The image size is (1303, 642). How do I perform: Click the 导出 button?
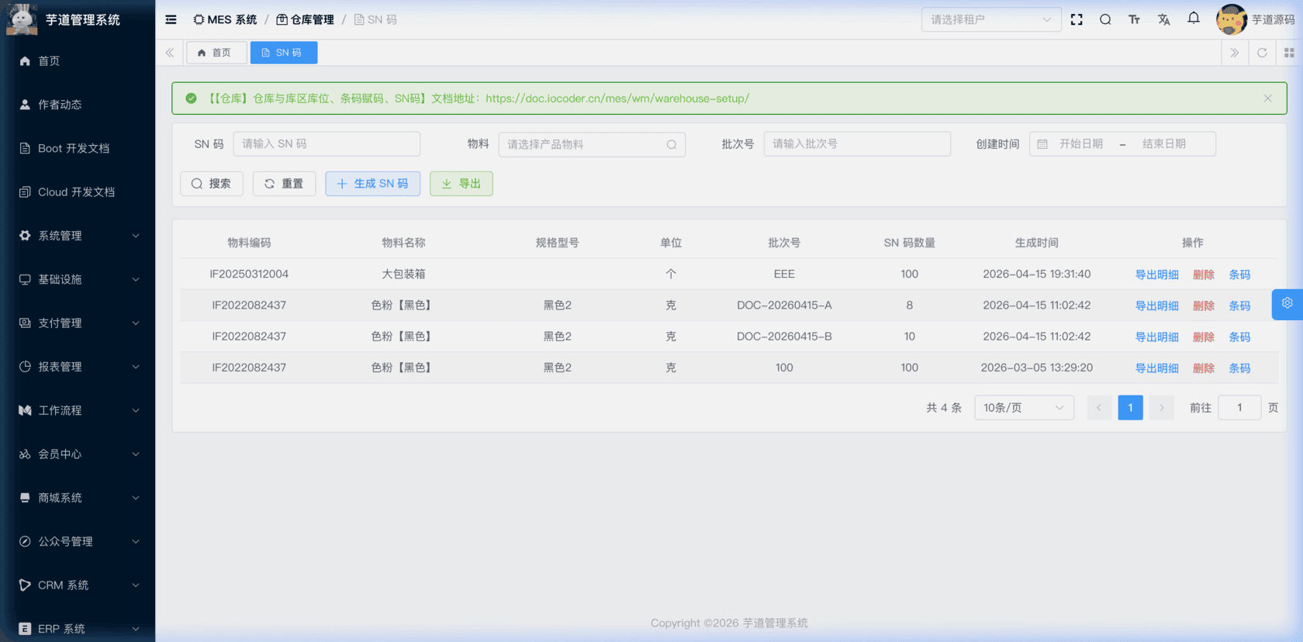[x=461, y=184]
